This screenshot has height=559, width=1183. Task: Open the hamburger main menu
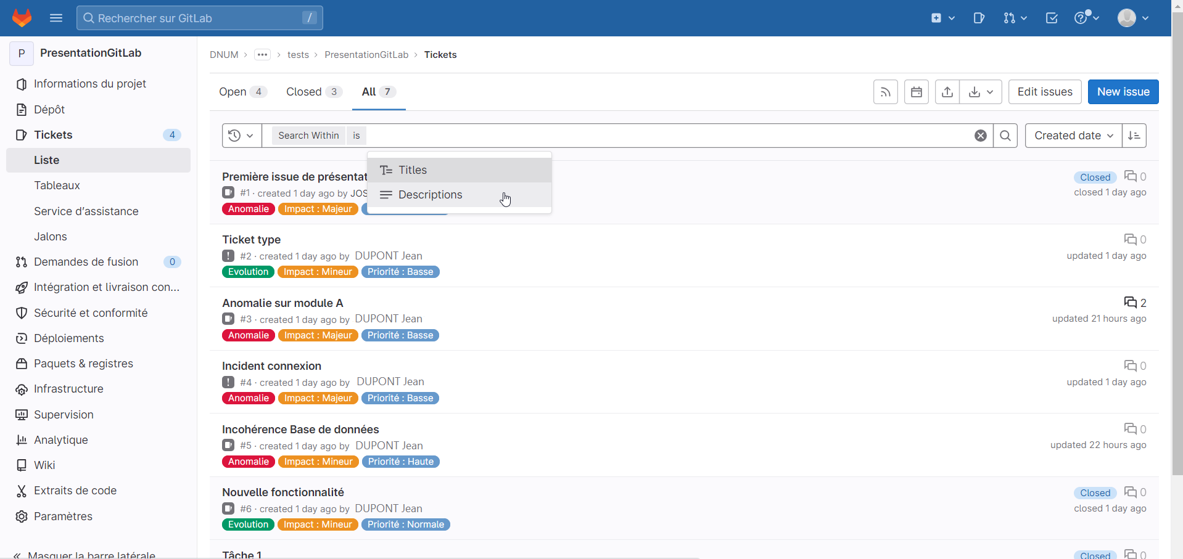[56, 18]
